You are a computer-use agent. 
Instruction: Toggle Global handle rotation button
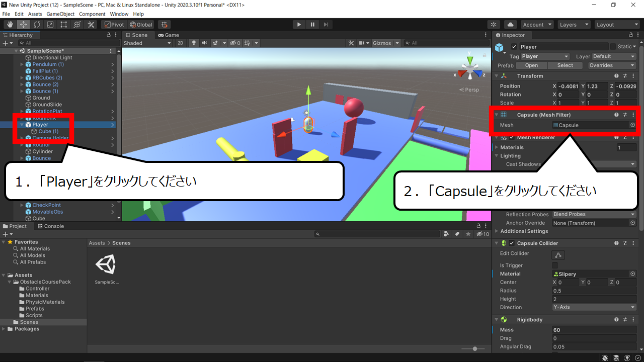141,25
